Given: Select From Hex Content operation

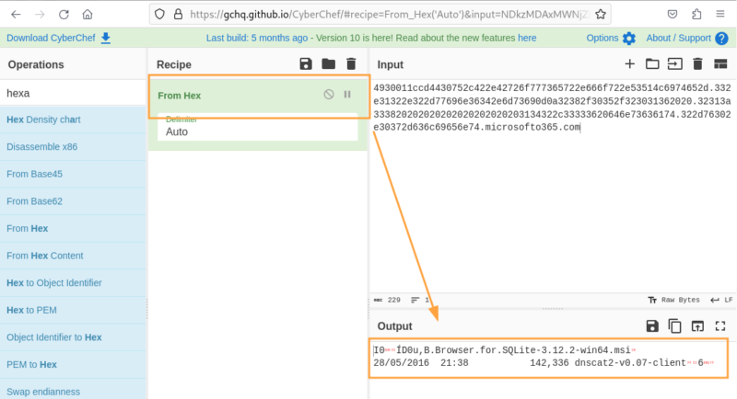Looking at the screenshot, I should pyautogui.click(x=74, y=256).
